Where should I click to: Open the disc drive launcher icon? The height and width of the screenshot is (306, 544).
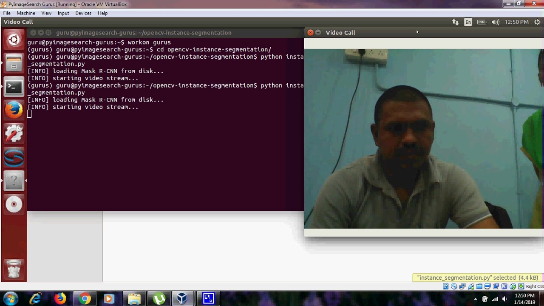(x=14, y=204)
